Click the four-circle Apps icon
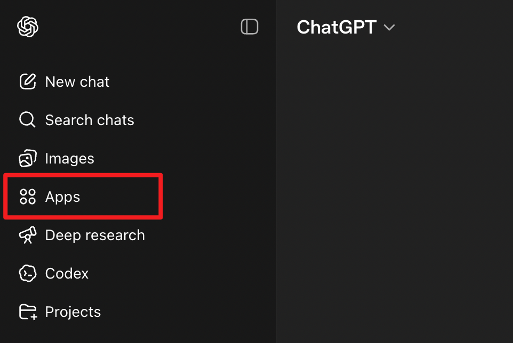Screen dimensions: 513x343 point(28,197)
